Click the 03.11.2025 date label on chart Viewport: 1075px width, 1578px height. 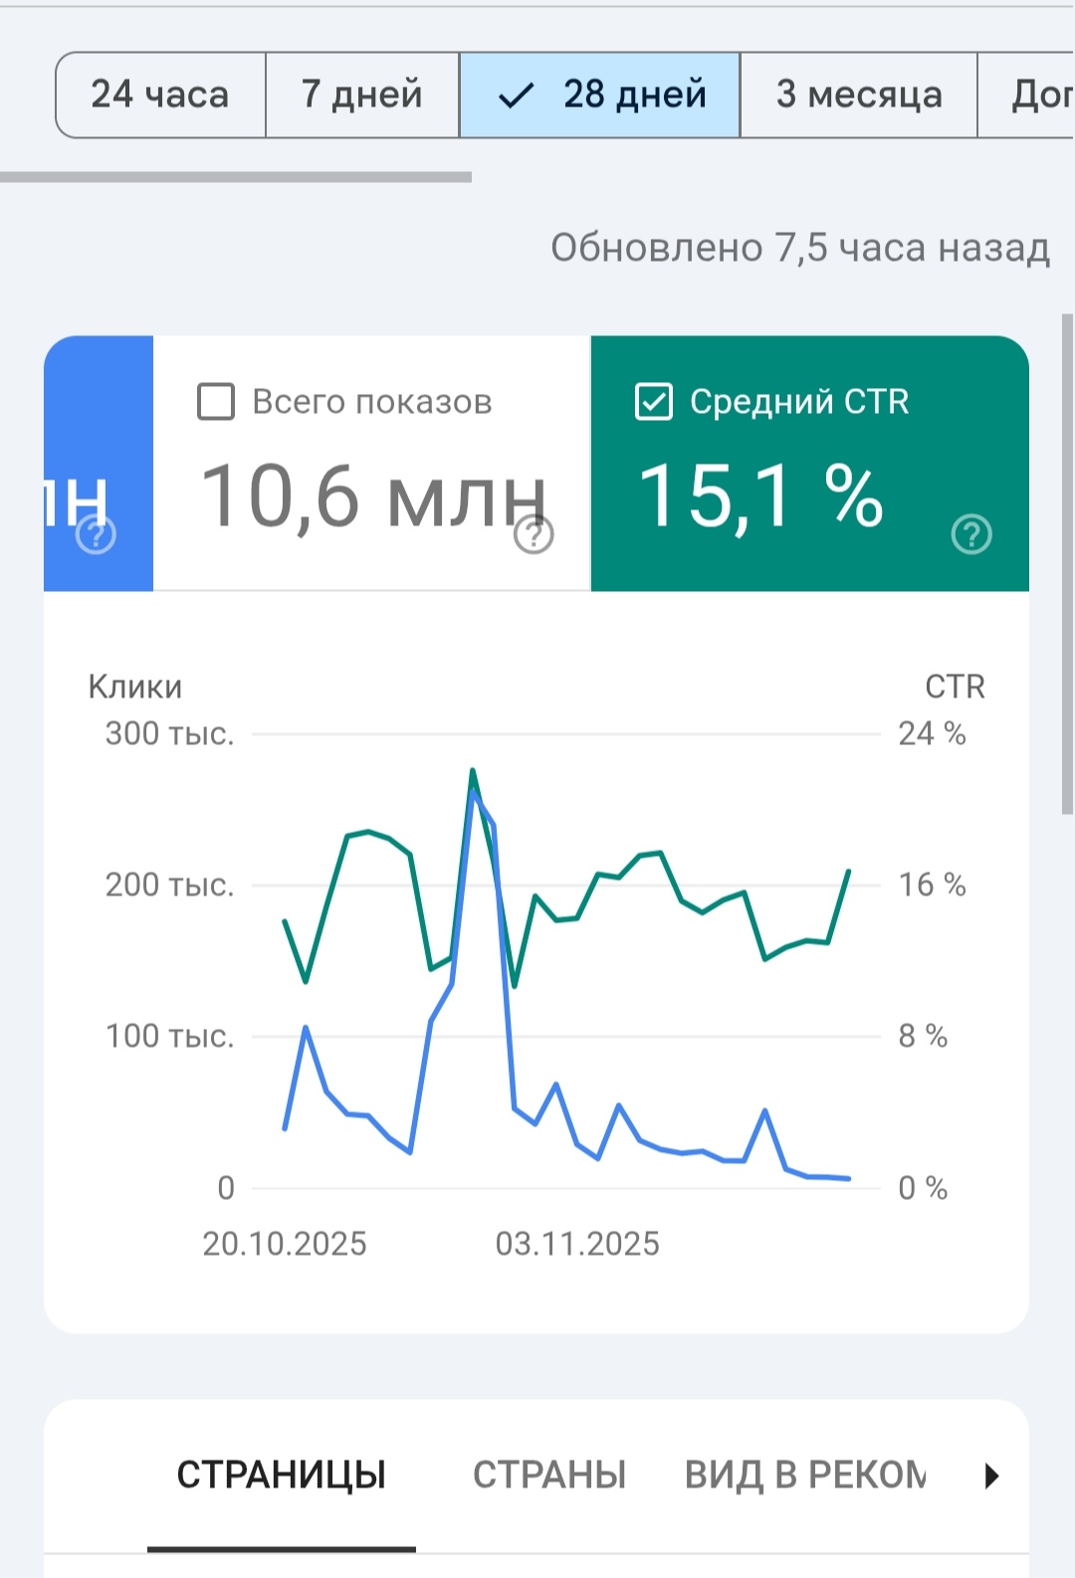tap(577, 1244)
